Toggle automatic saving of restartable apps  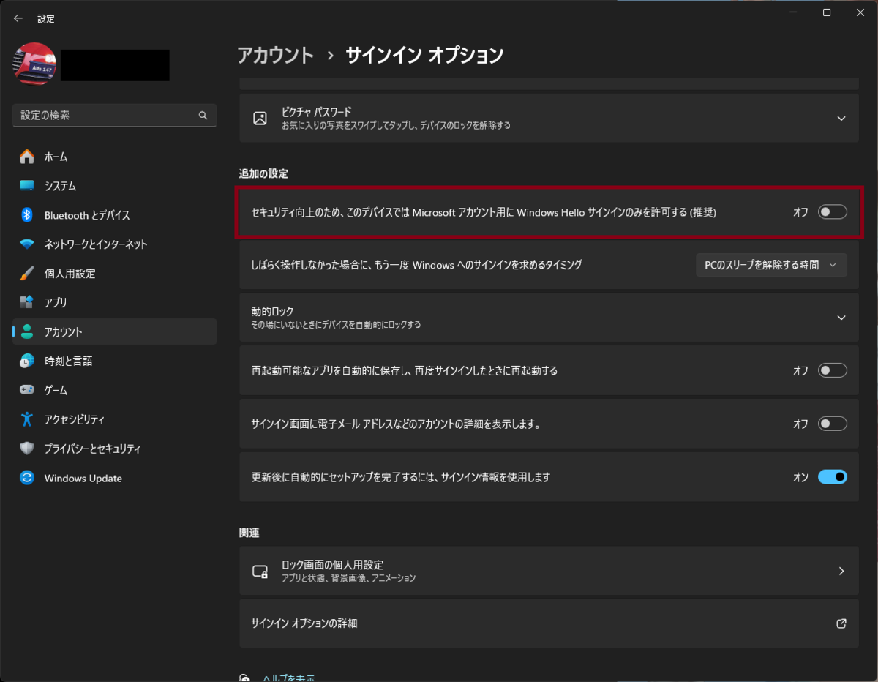point(833,370)
